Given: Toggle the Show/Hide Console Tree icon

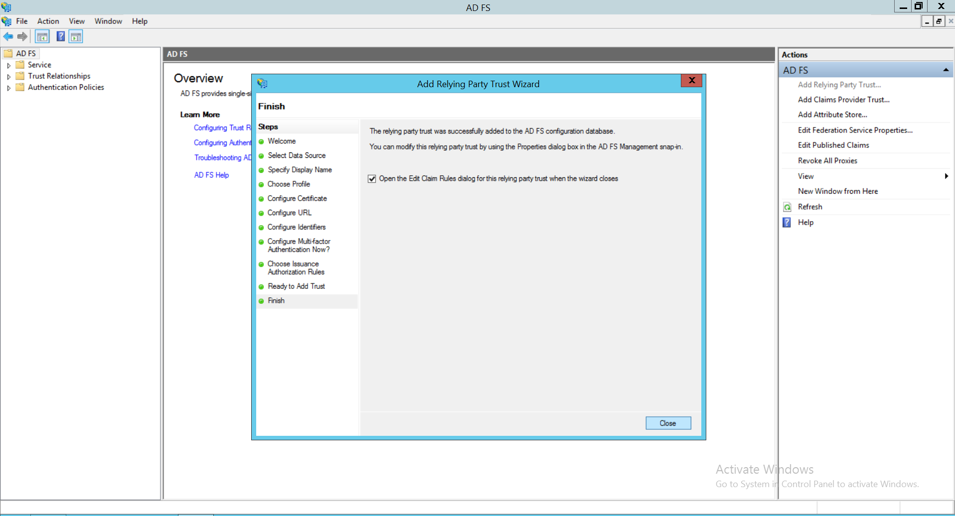Looking at the screenshot, I should tap(42, 36).
